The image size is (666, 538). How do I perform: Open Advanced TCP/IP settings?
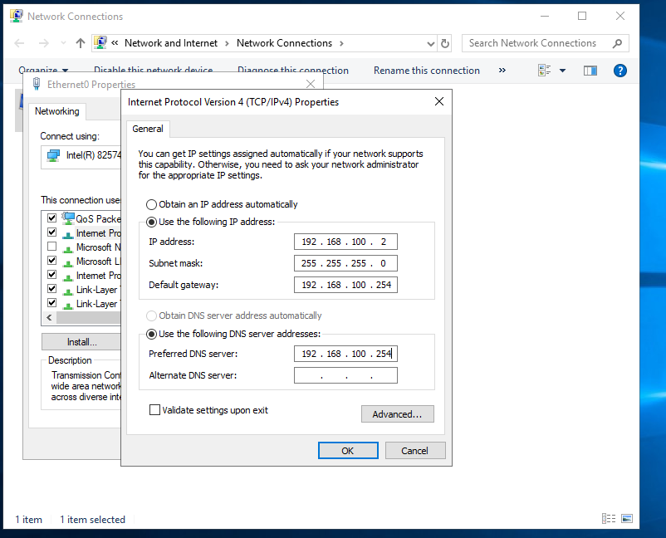[x=397, y=414]
